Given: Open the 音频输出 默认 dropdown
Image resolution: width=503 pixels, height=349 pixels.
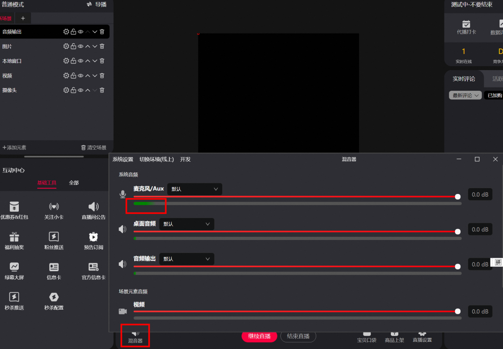Looking at the screenshot, I should (186, 259).
